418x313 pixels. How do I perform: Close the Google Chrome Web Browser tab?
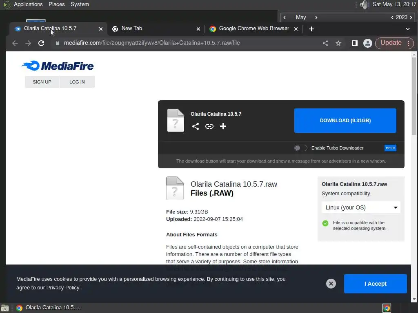coord(296,29)
